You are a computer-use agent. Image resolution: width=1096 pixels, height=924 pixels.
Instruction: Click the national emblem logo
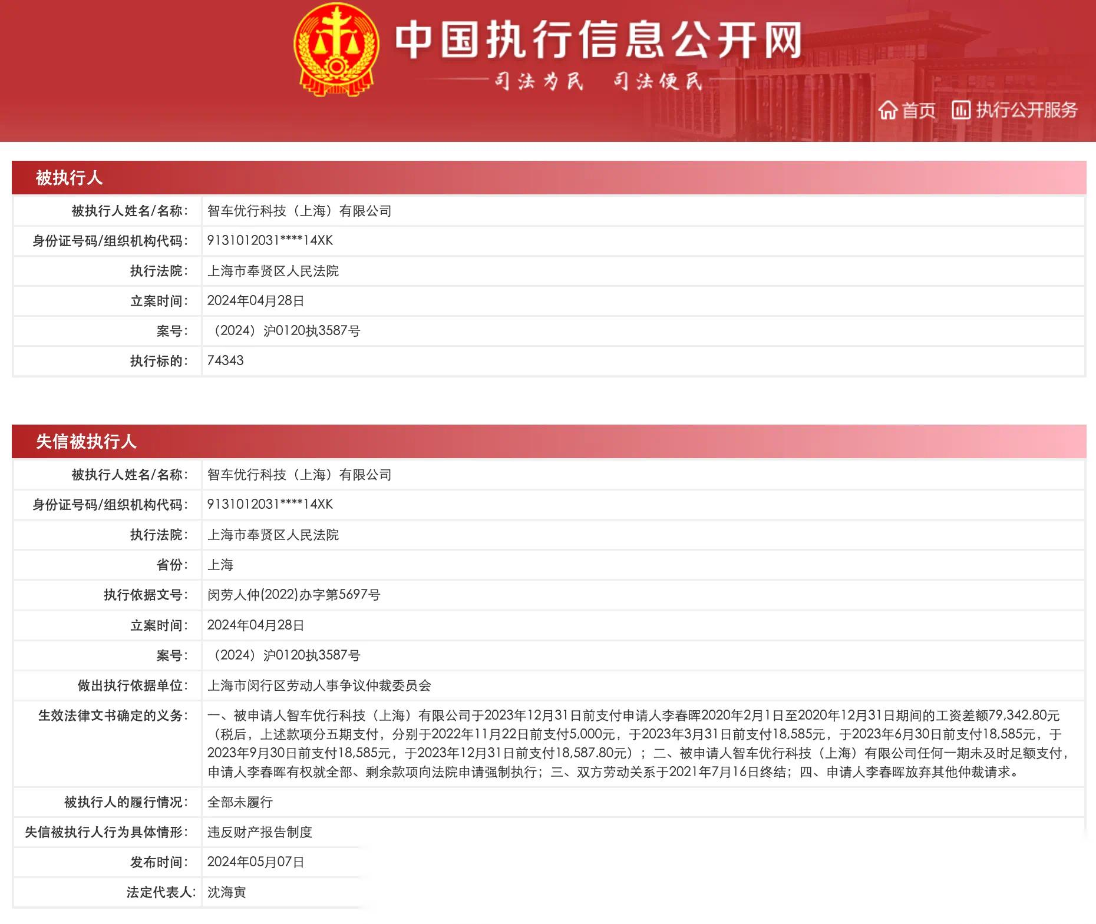click(336, 50)
